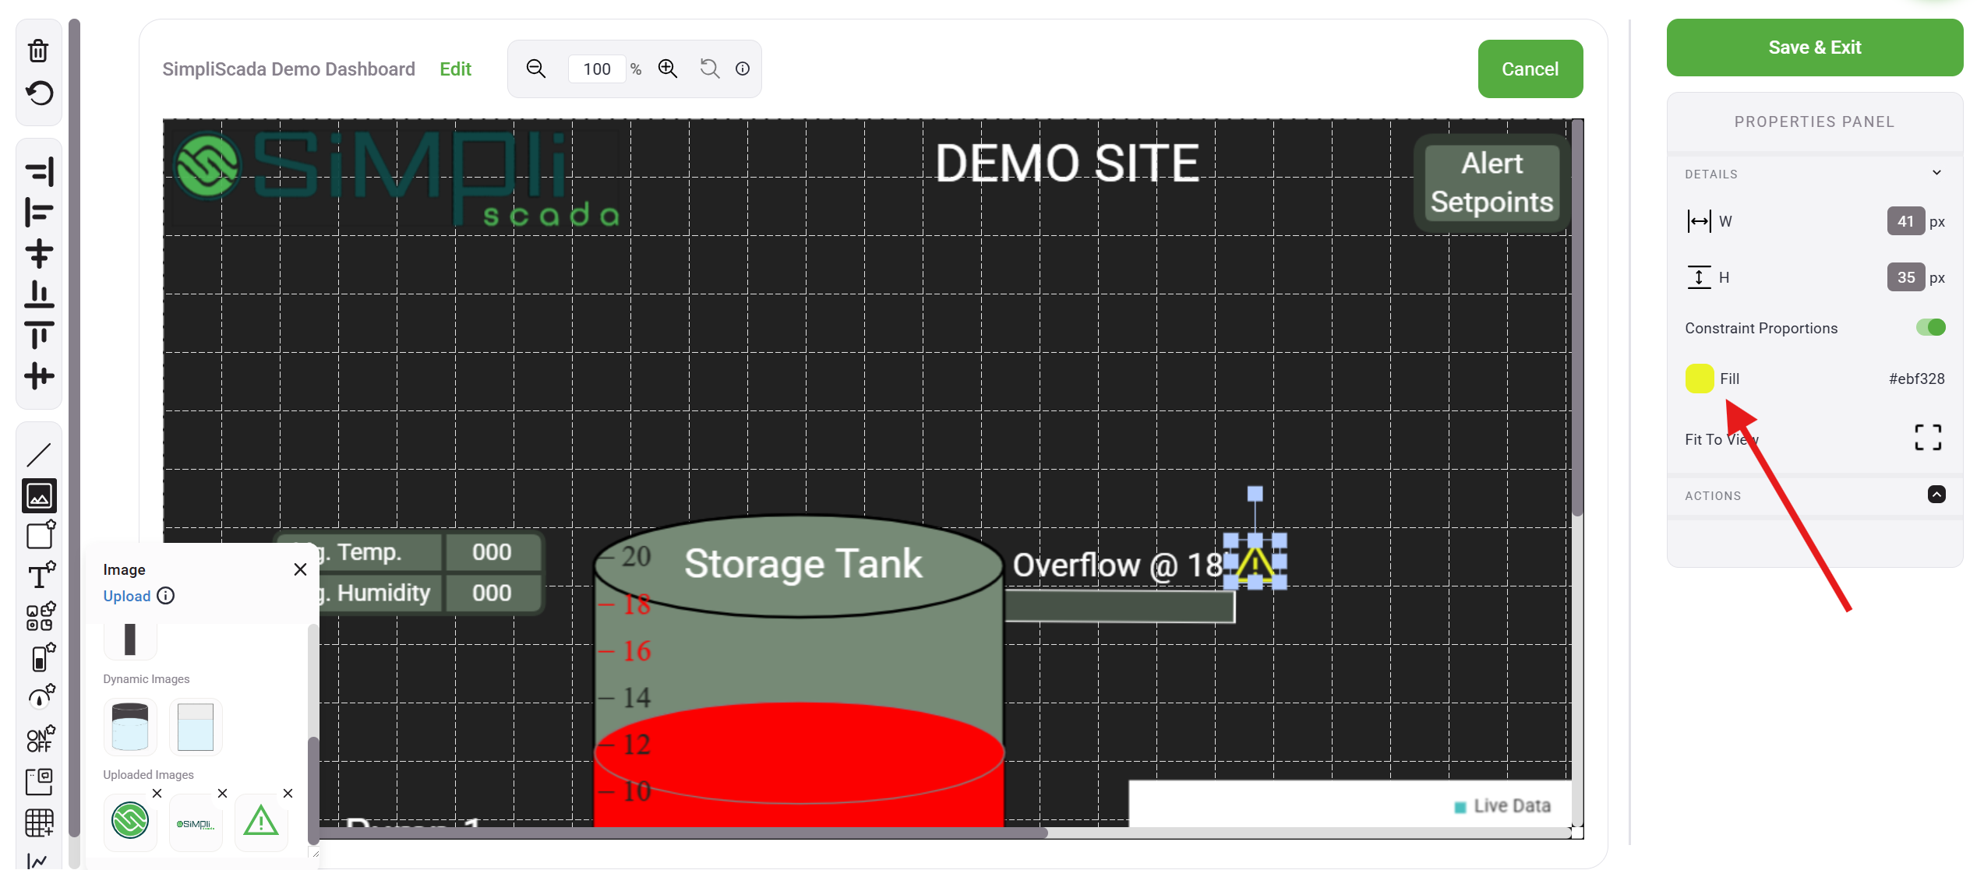1984x870 pixels.
Task: Select the ON/OFF switch widget tool
Action: click(x=40, y=738)
